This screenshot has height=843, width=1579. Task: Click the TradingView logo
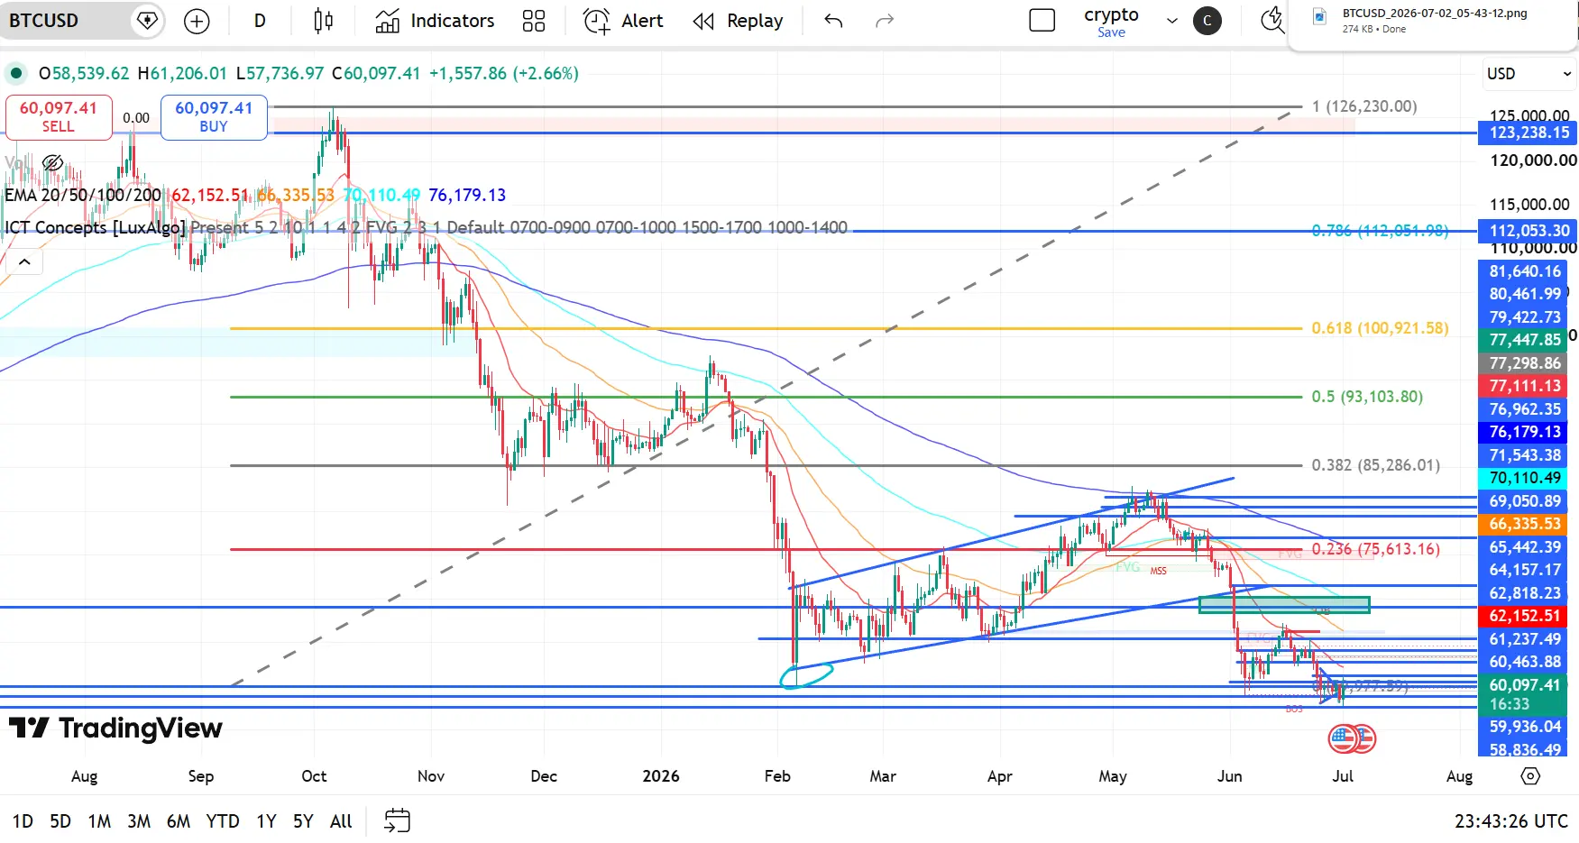coord(115,728)
